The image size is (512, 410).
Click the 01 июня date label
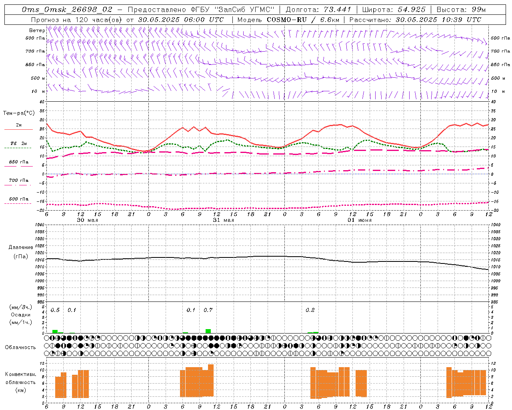click(x=359, y=220)
